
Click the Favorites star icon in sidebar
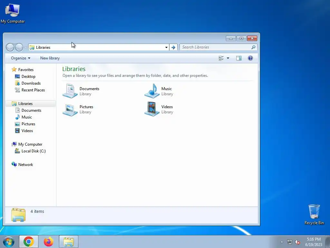[x=14, y=69]
